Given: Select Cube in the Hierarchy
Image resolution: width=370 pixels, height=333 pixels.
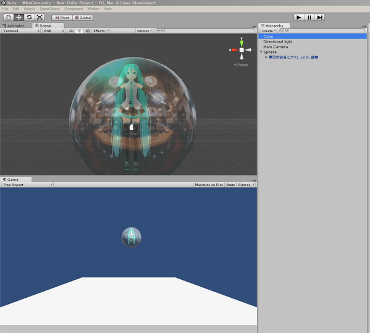Looking at the screenshot, I should click(x=313, y=36).
